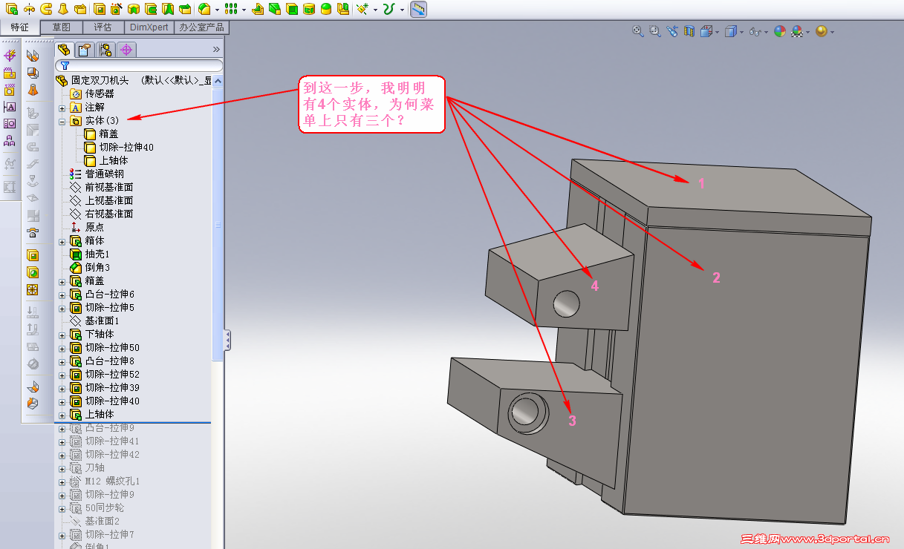Select the 抽壳1 feature
The width and height of the screenshot is (904, 549).
tap(89, 254)
